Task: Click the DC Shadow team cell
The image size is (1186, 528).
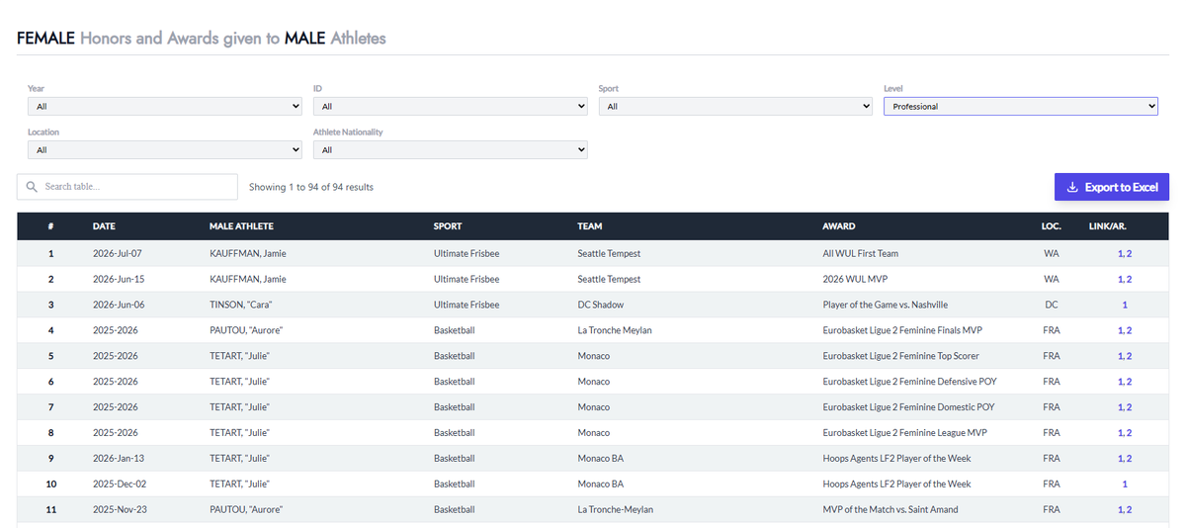Action: (x=601, y=305)
